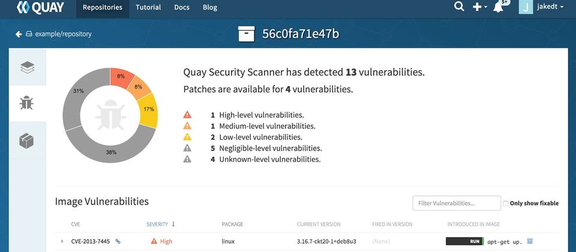Open the Docs link
This screenshot has width=576, height=252.
pos(181,7)
